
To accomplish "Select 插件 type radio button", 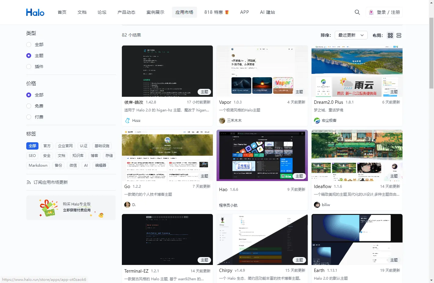I will click(x=29, y=67).
